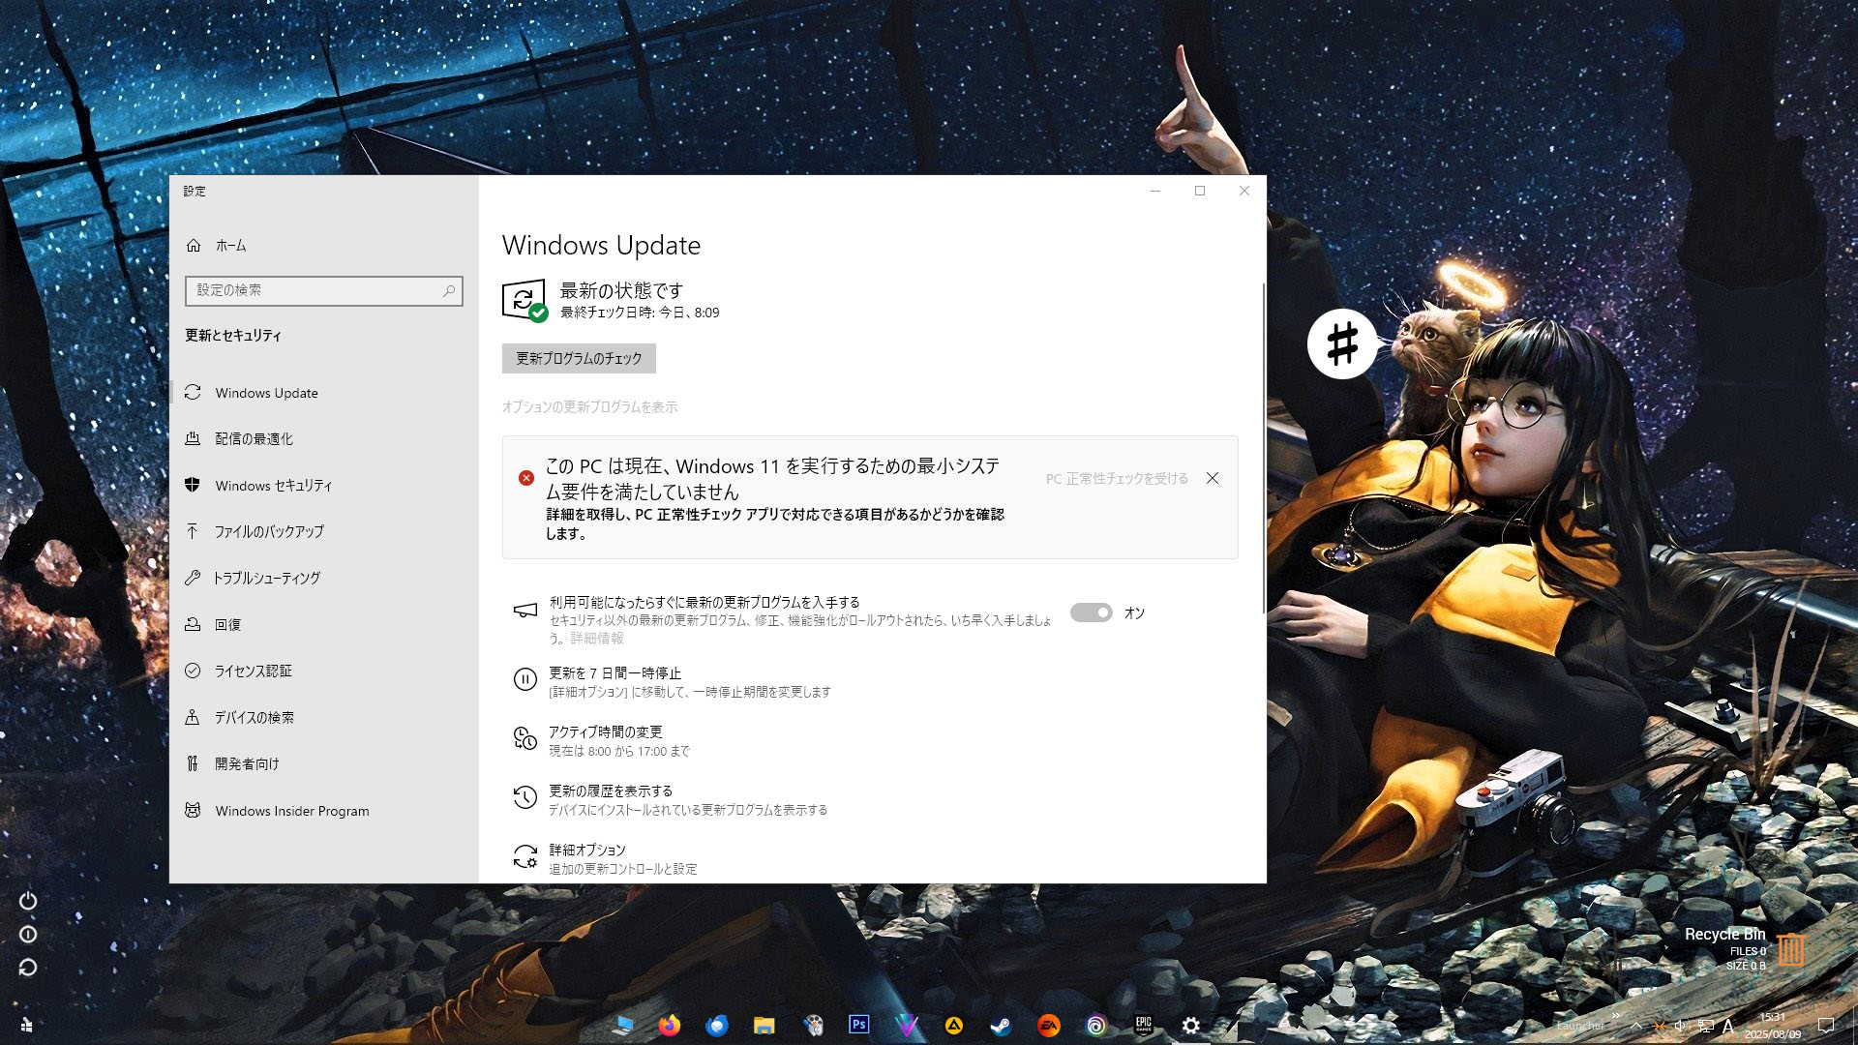Viewport: 1858px width, 1045px height.
Task: Click the 更新とセキュリティ section heading
Action: [x=233, y=336]
